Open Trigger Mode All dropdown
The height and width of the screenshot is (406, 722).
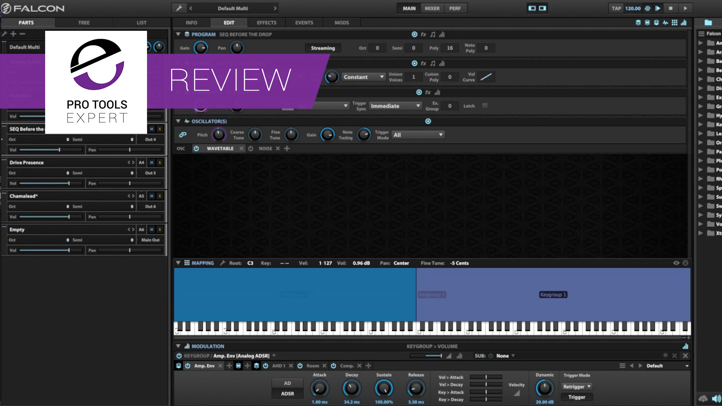click(x=418, y=135)
